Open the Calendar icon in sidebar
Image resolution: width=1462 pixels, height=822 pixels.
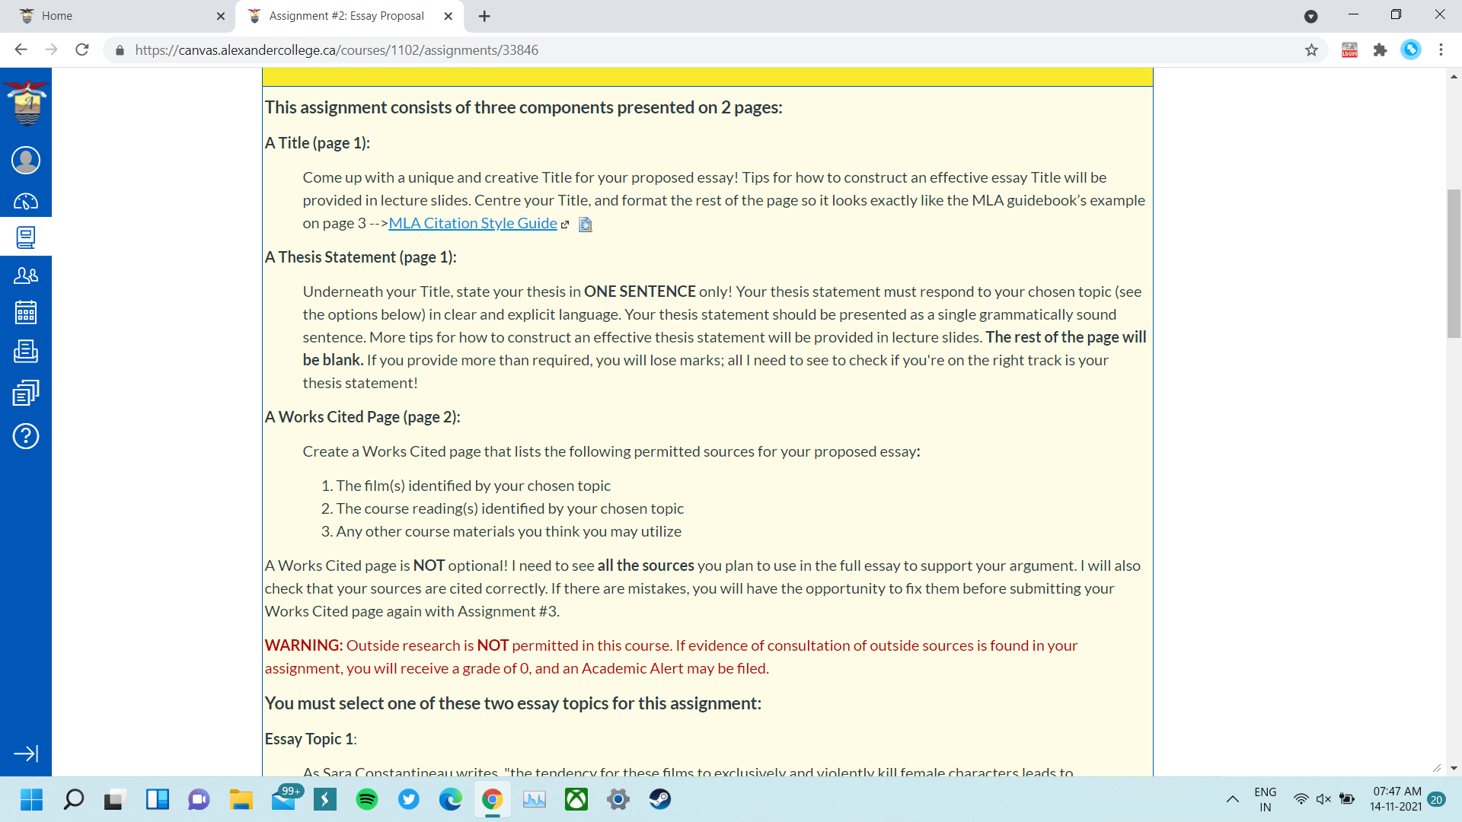click(26, 312)
